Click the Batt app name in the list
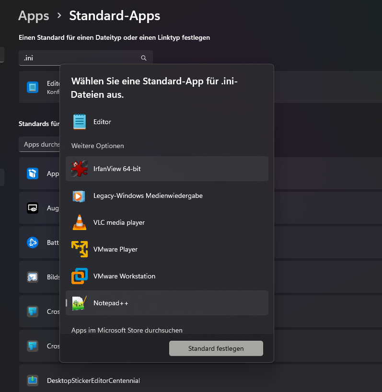 pyautogui.click(x=53, y=242)
